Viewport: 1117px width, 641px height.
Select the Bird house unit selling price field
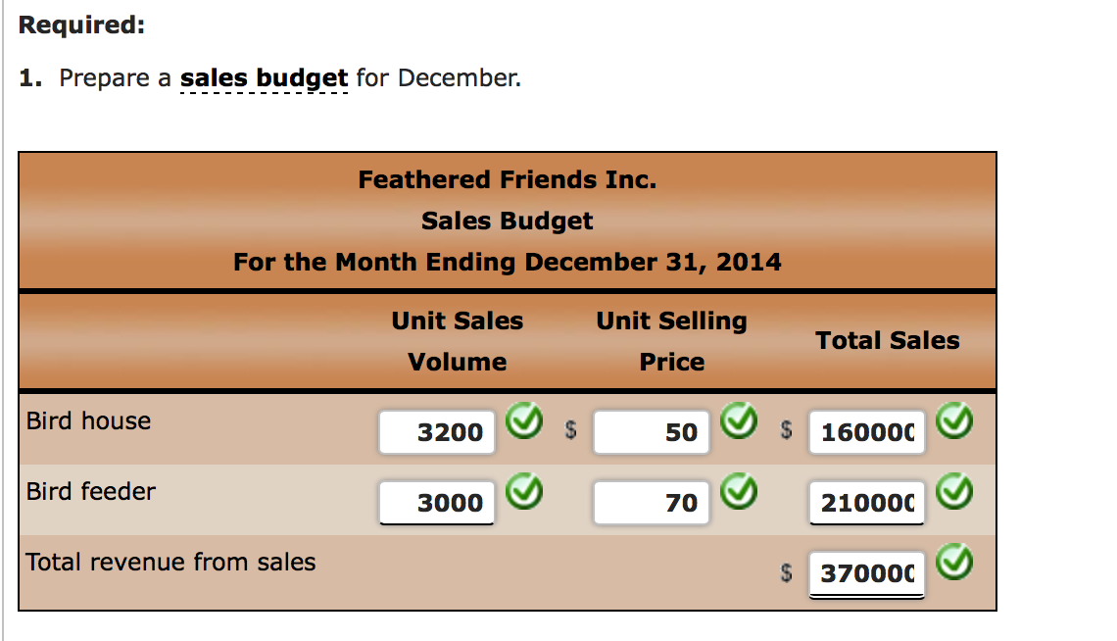click(x=652, y=431)
